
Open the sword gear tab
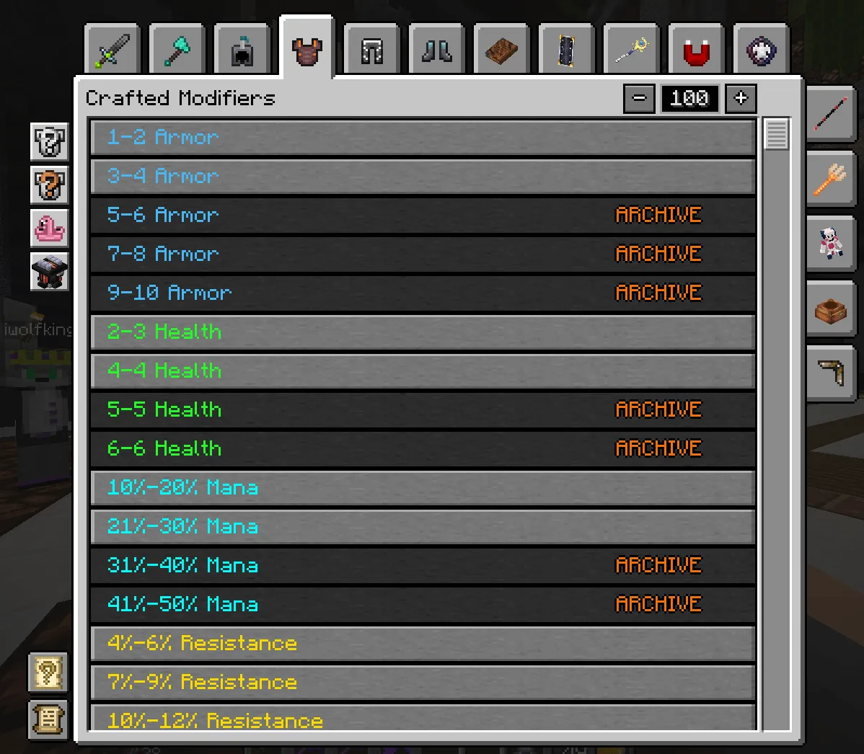(x=113, y=50)
